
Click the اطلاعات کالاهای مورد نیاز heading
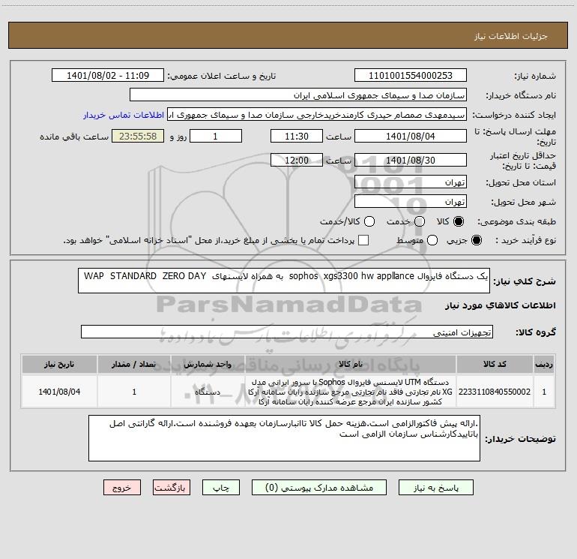tap(500, 305)
